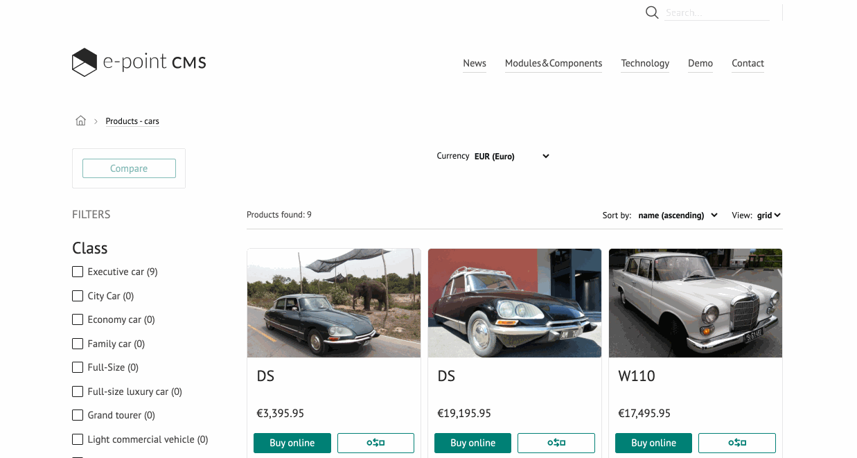Viewport: 857px width, 458px height.
Task: Add the €19,195.95 DS to compare via icon
Action: pos(556,443)
